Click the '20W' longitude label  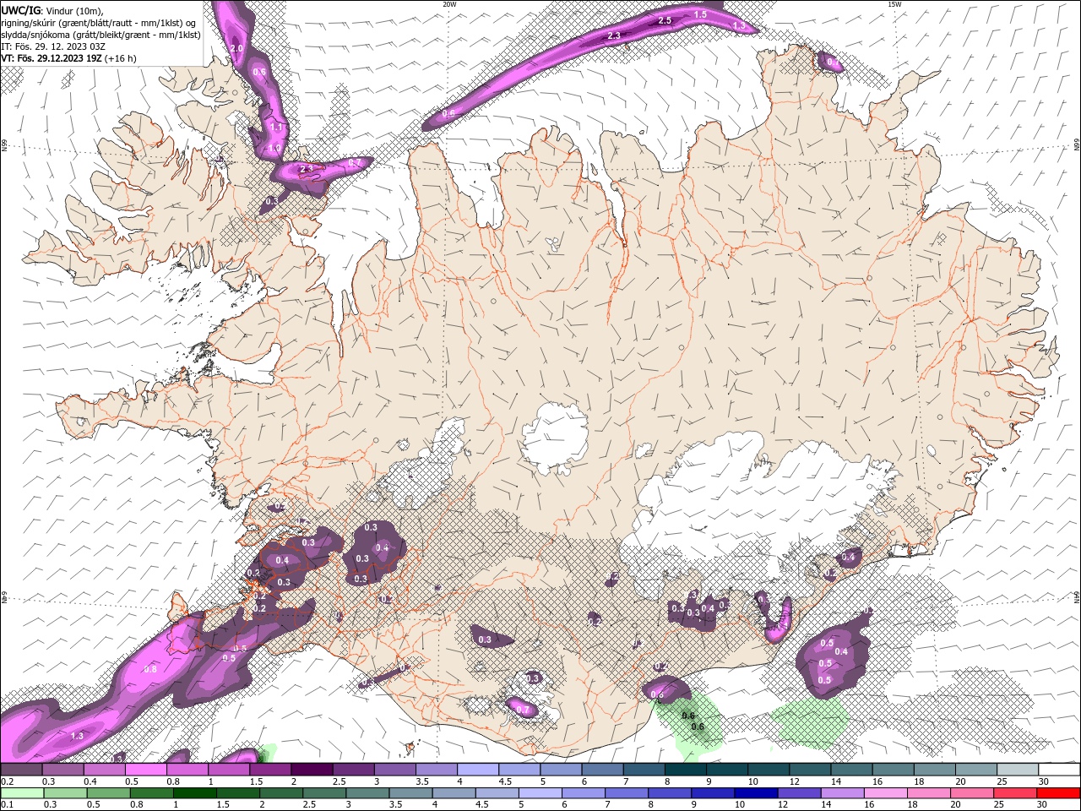pos(449,4)
